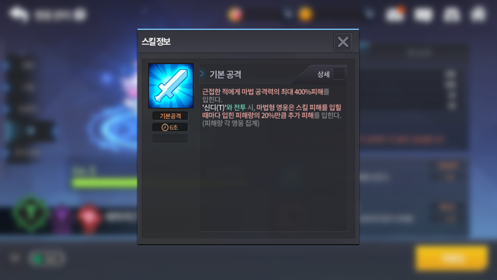Open the chat speech bubble icon
This screenshot has height=280, width=497.
(x=19, y=14)
